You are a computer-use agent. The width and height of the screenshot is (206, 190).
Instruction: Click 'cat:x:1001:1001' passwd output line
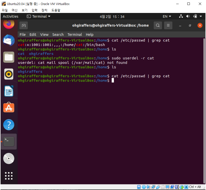pyautogui.click(x=61, y=45)
